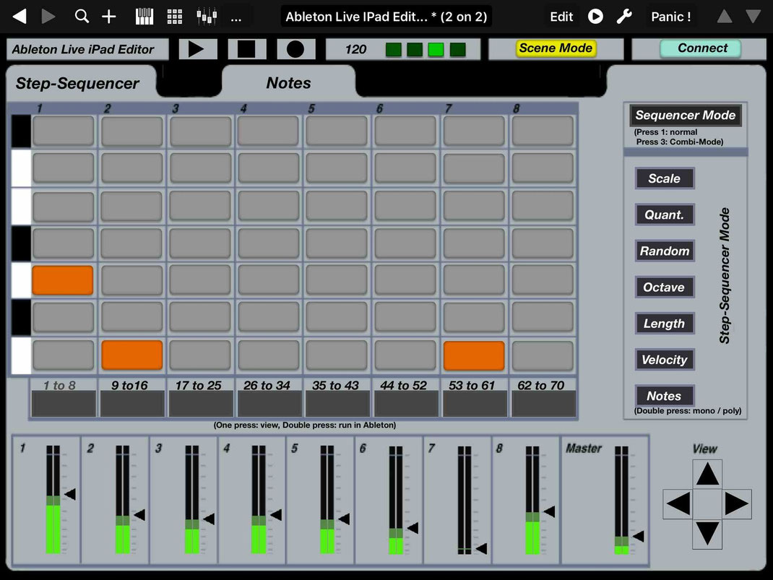This screenshot has height=580, width=773.
Task: Select the 1 to 8 step range pad
Action: pyautogui.click(x=64, y=404)
